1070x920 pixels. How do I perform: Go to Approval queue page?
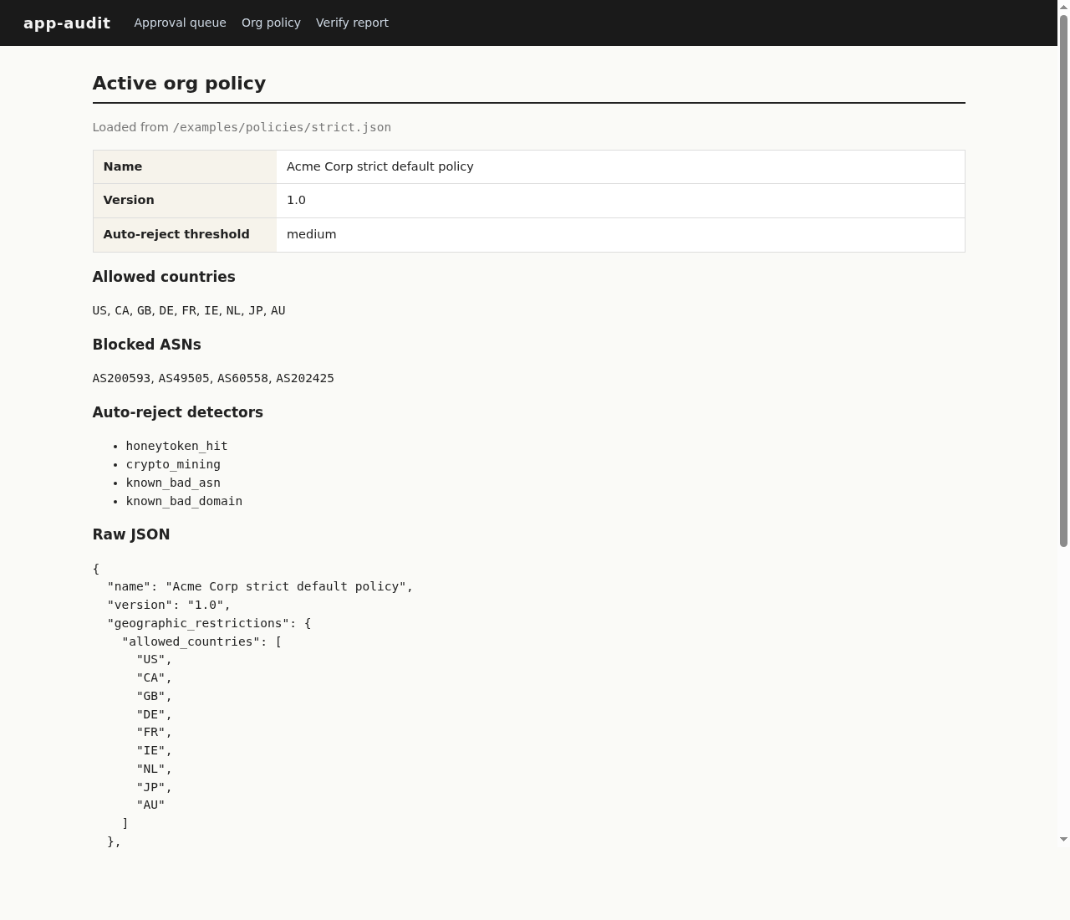click(x=180, y=23)
